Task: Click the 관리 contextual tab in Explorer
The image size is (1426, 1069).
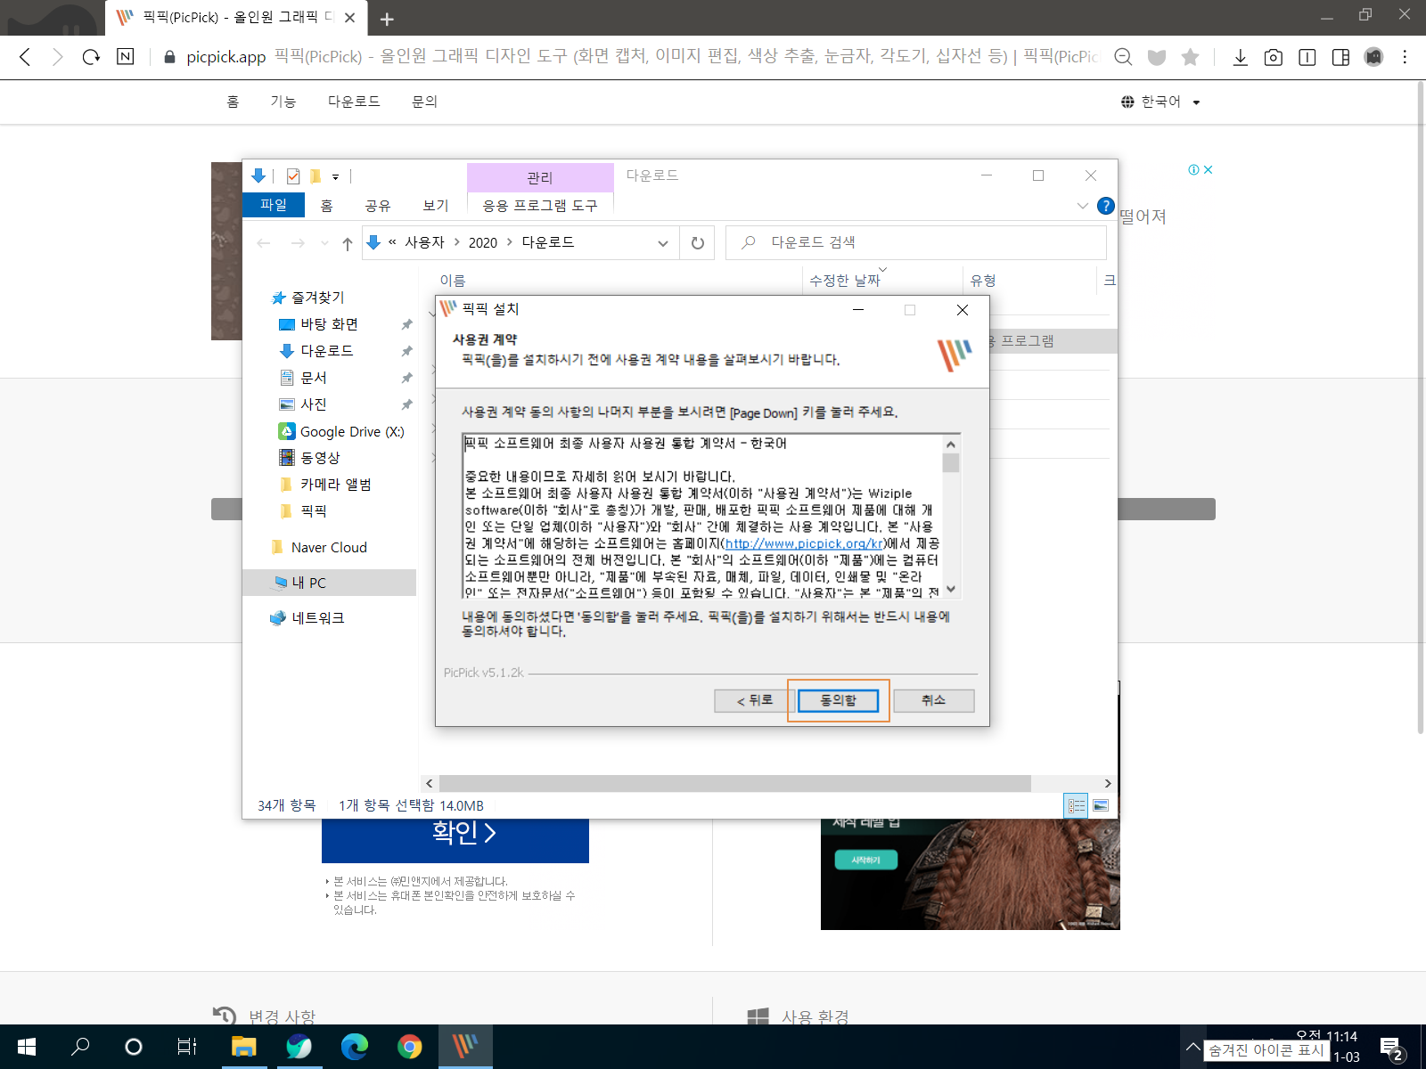Action: [x=540, y=177]
